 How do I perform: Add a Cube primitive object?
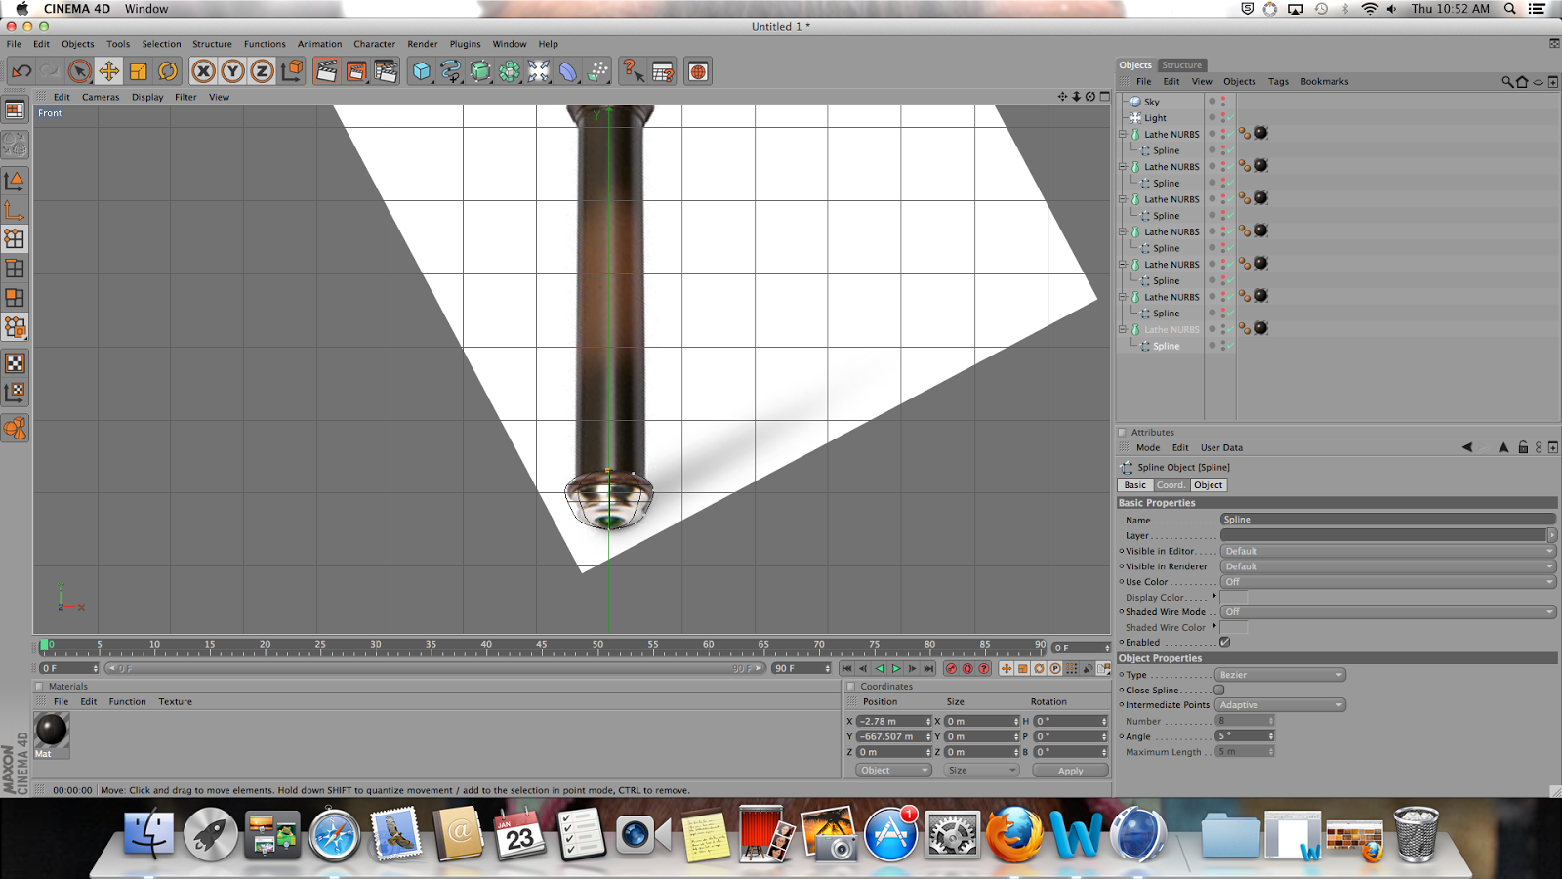[422, 71]
